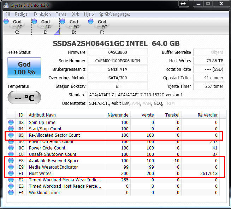Click the Understøttet features field
The height and width of the screenshot is (209, 231).
point(156,103)
